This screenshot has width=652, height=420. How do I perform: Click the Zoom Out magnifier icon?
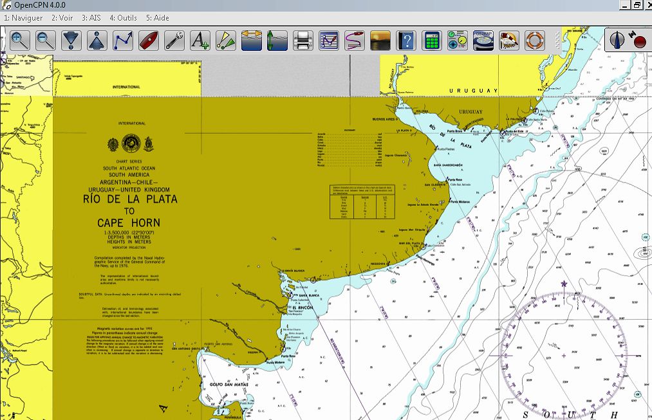tap(45, 41)
